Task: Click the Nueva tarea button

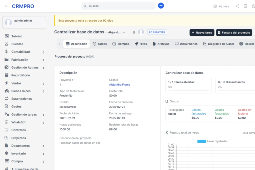Action: point(202,32)
